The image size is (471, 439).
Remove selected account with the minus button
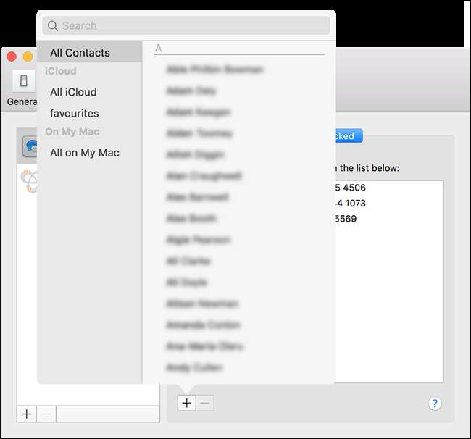click(46, 414)
